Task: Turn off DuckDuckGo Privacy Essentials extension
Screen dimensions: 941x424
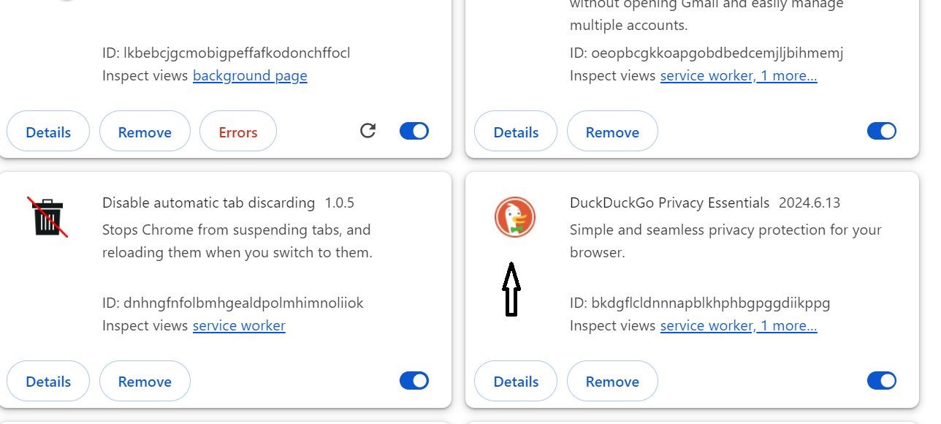Action: (882, 380)
